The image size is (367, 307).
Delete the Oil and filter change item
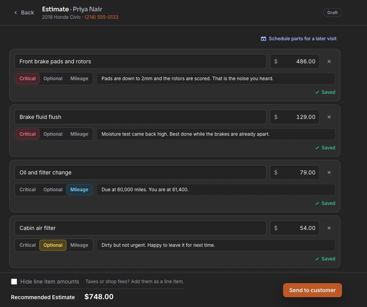coord(329,172)
